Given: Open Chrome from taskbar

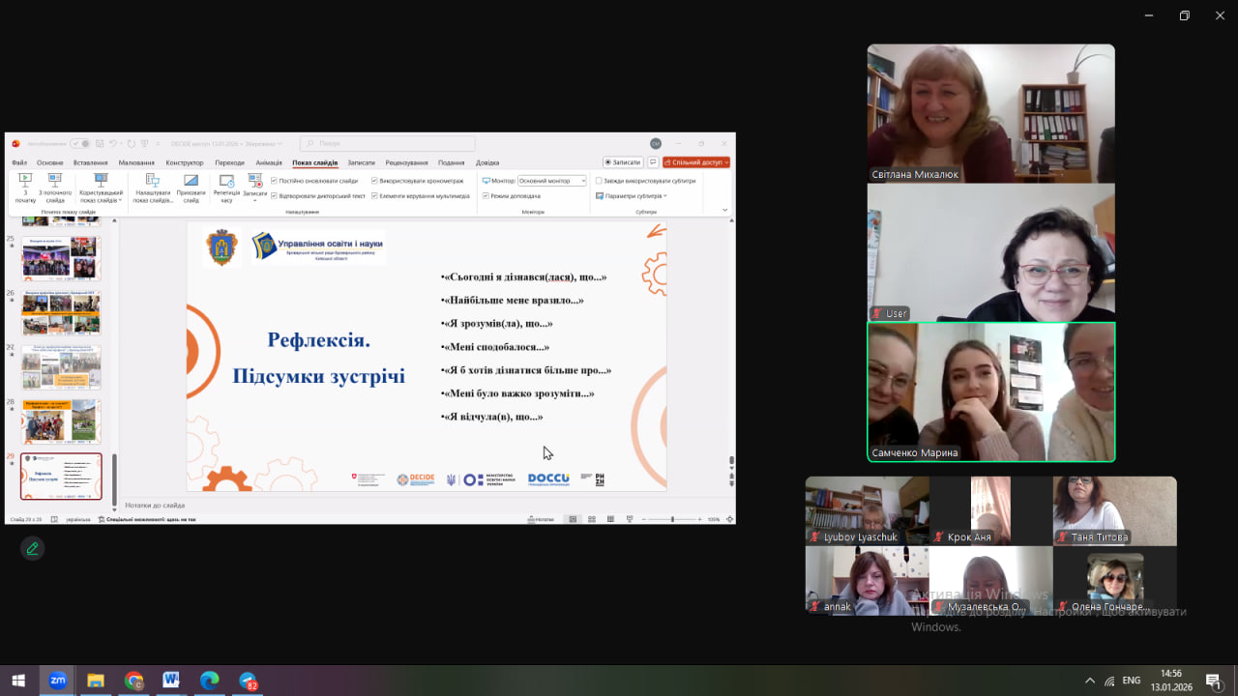Looking at the screenshot, I should point(133,681).
